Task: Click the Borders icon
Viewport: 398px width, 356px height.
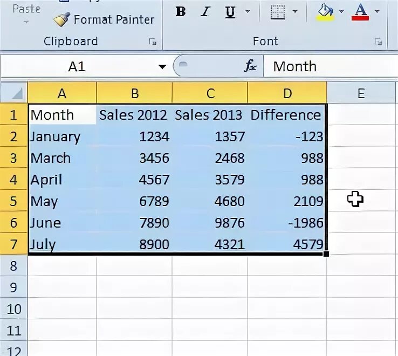Action: 278,11
